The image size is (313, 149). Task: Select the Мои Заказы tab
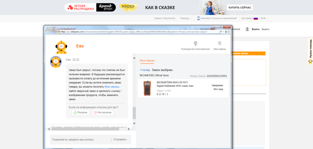point(147,61)
